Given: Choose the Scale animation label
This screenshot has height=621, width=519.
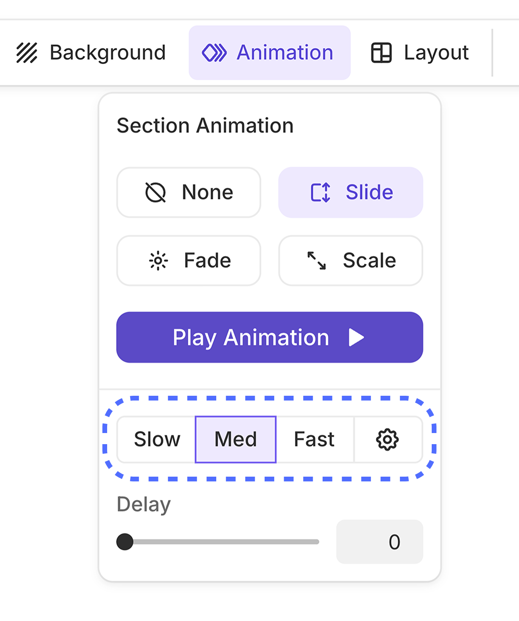Looking at the screenshot, I should [369, 261].
